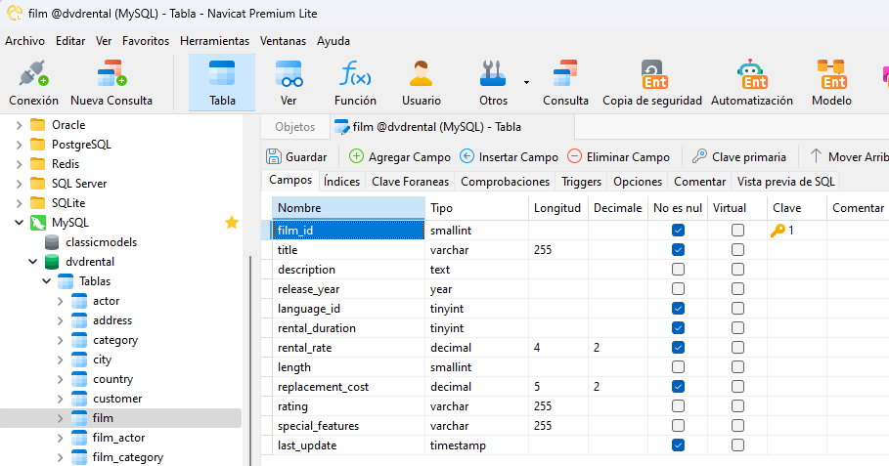
Task: Click the Oracle folder icon
Action: (37, 125)
